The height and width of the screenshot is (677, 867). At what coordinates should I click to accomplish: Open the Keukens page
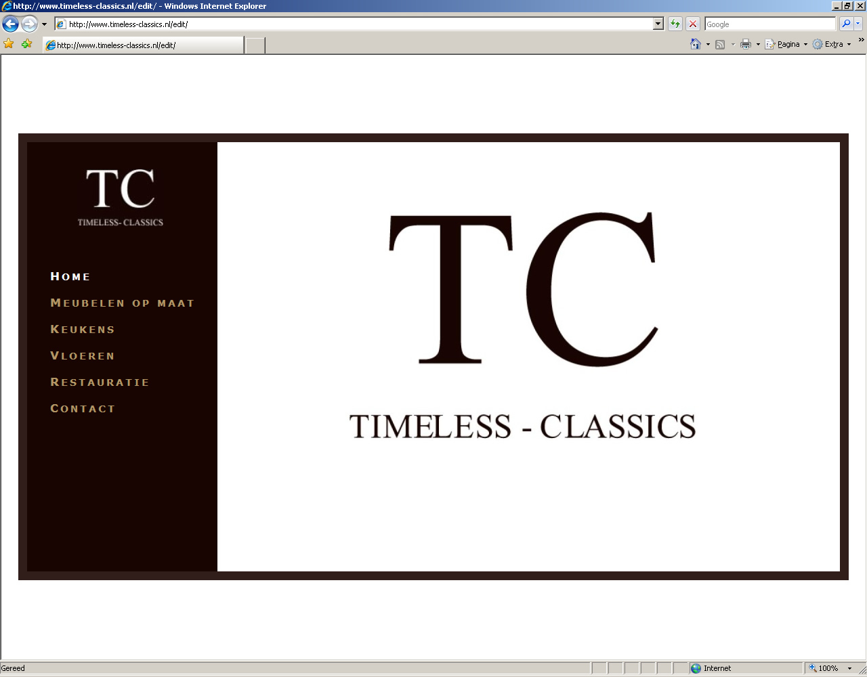[x=83, y=329]
